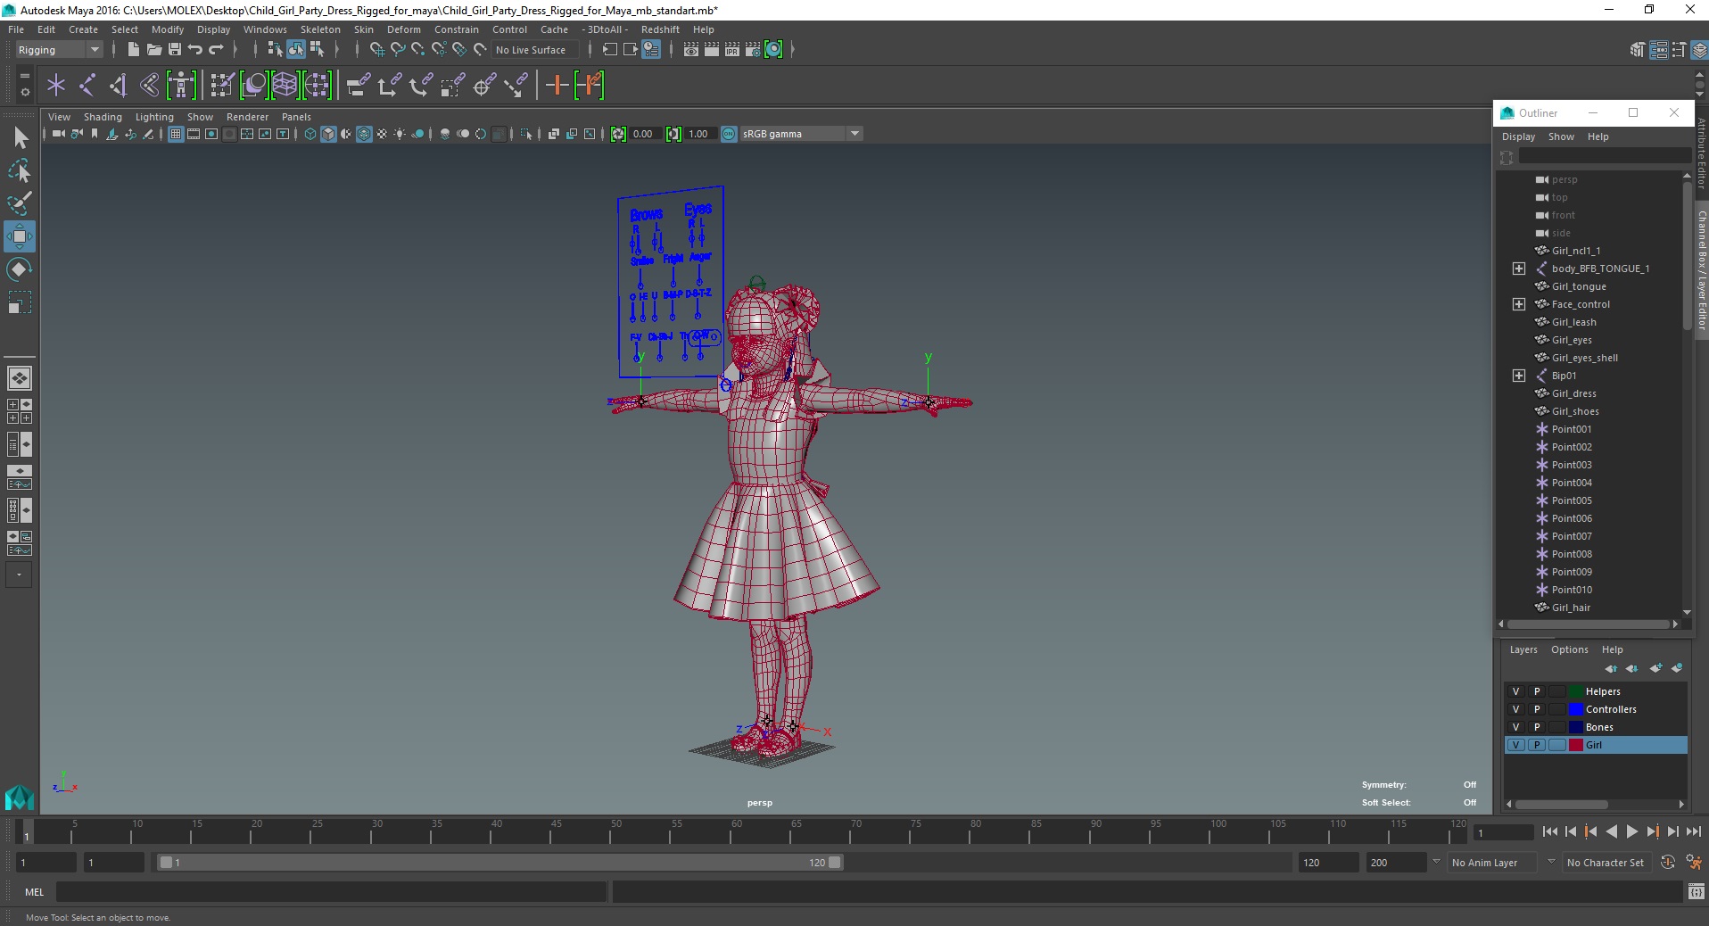The width and height of the screenshot is (1709, 926).
Task: Toggle visibility V of Girl layer
Action: (x=1515, y=745)
